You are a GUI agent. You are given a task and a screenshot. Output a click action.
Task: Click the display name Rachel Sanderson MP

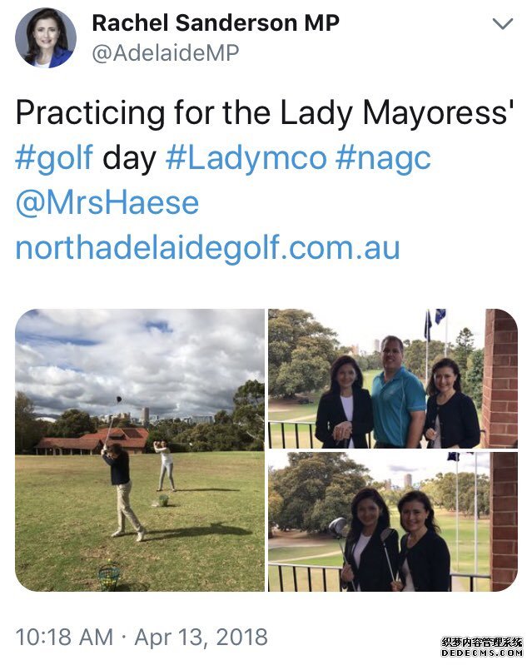coord(216,23)
